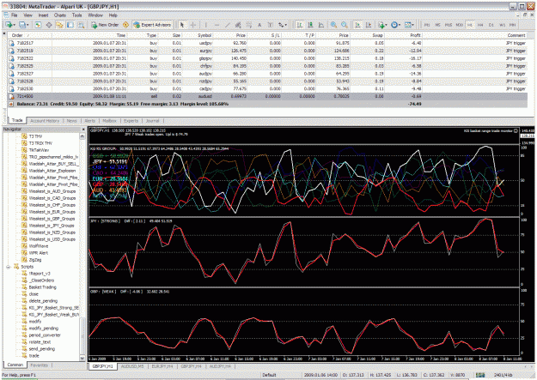Collapse the Scripts tree node
Image resolution: width=537 pixels, height=380 pixels.
click(x=9, y=267)
